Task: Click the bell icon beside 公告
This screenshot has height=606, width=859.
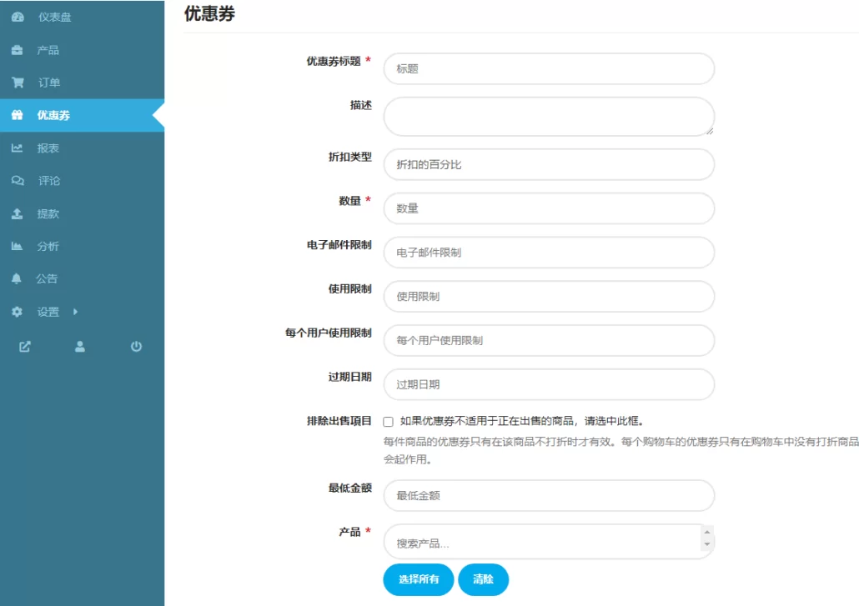Action: coord(17,278)
